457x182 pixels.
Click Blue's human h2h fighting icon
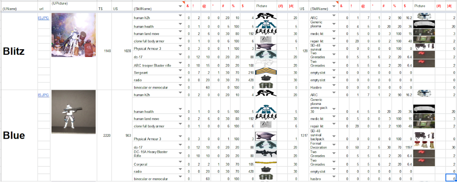coord(266,93)
